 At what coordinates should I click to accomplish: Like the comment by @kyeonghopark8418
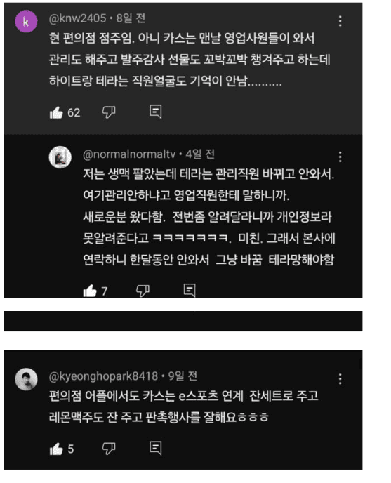coord(56,449)
